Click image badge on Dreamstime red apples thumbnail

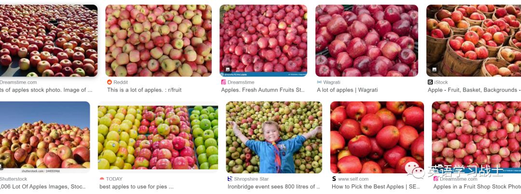coord(228,70)
